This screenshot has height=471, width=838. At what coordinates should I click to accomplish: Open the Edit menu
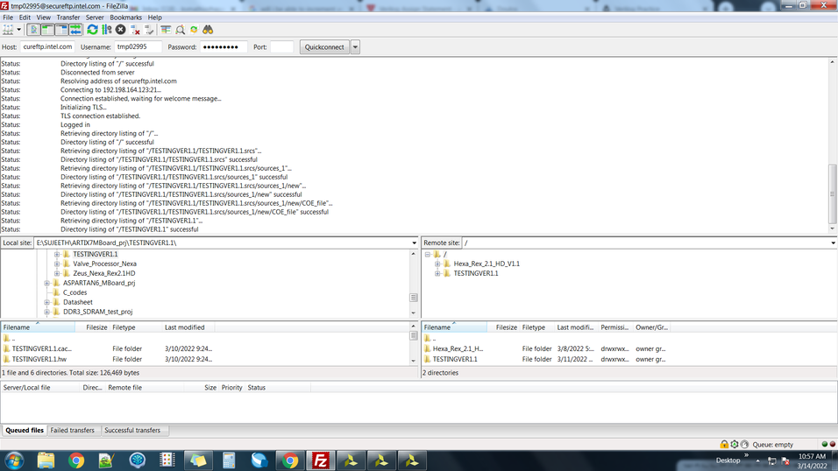(x=25, y=18)
